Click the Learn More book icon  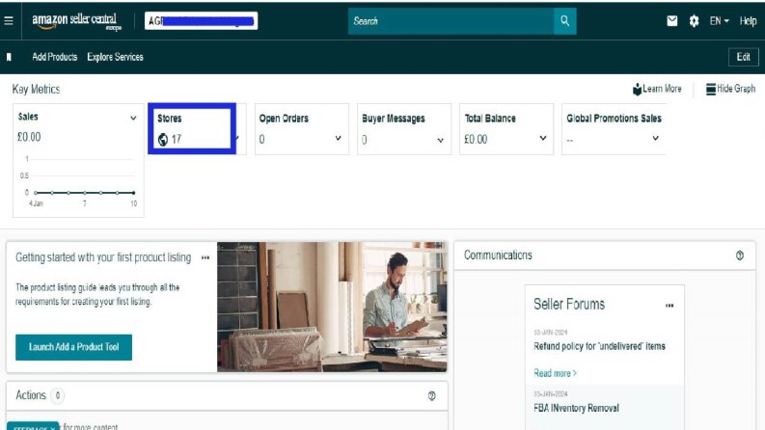(637, 90)
